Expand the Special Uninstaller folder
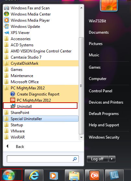The width and height of the screenshot is (131, 181). coord(41,119)
